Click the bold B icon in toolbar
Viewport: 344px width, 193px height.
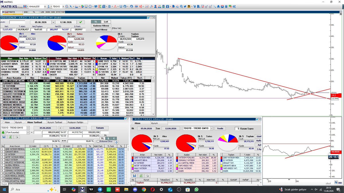(x=110, y=6)
